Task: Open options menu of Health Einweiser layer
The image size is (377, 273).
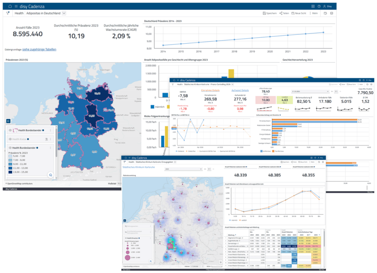Action: click(151, 238)
